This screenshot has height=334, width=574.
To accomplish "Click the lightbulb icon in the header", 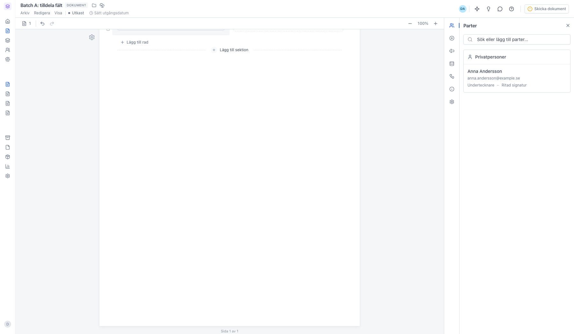I will point(489,9).
